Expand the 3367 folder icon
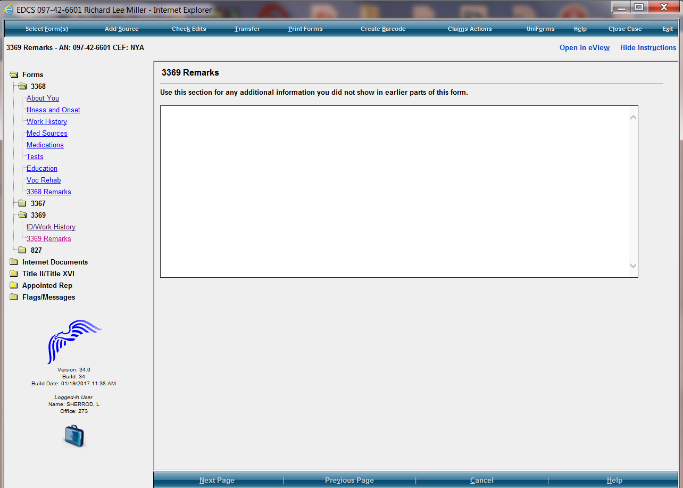 22,203
